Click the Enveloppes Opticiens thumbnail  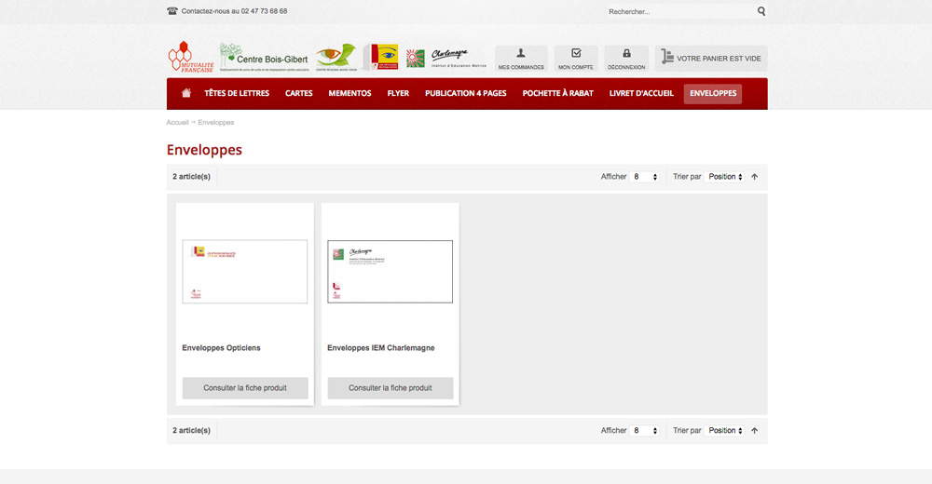245,272
